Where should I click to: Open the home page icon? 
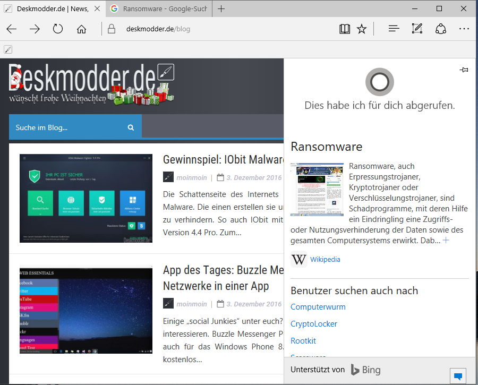(81, 29)
